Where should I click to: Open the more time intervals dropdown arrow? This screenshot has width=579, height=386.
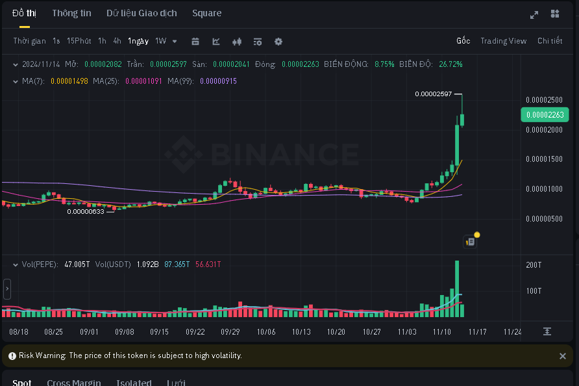click(175, 41)
